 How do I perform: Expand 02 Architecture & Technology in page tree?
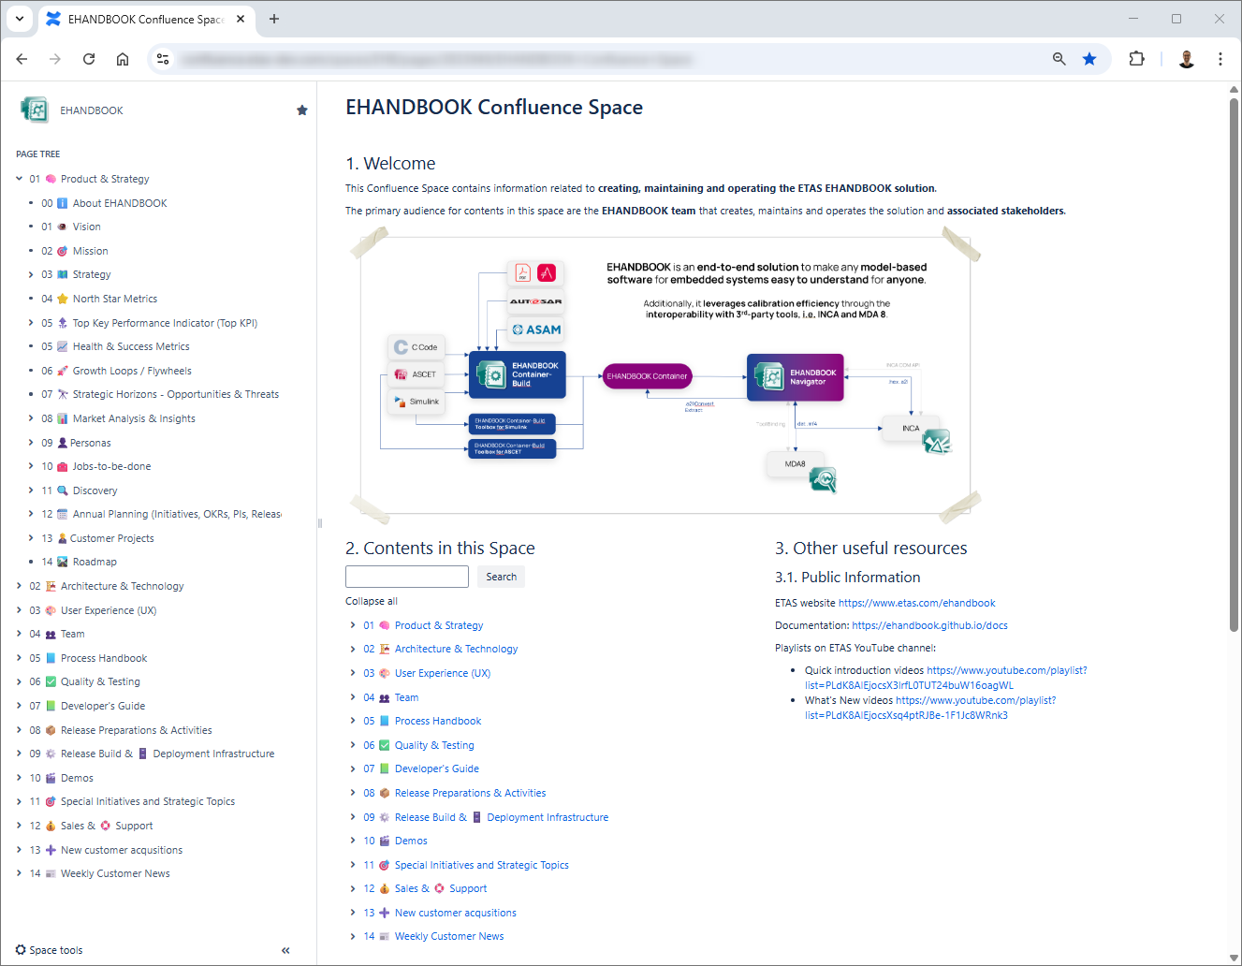point(19,586)
